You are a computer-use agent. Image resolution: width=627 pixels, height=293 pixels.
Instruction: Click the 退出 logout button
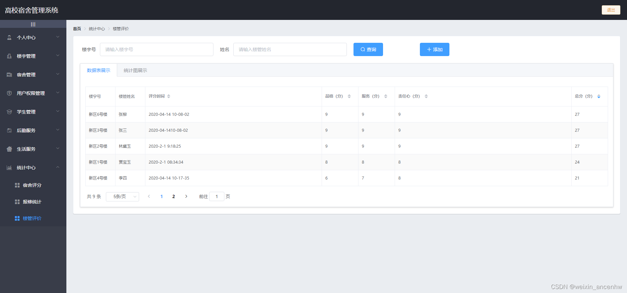click(x=611, y=10)
